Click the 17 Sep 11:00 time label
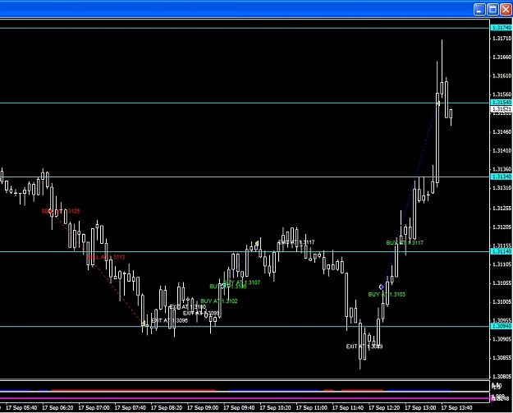The image size is (513, 413). click(312, 408)
